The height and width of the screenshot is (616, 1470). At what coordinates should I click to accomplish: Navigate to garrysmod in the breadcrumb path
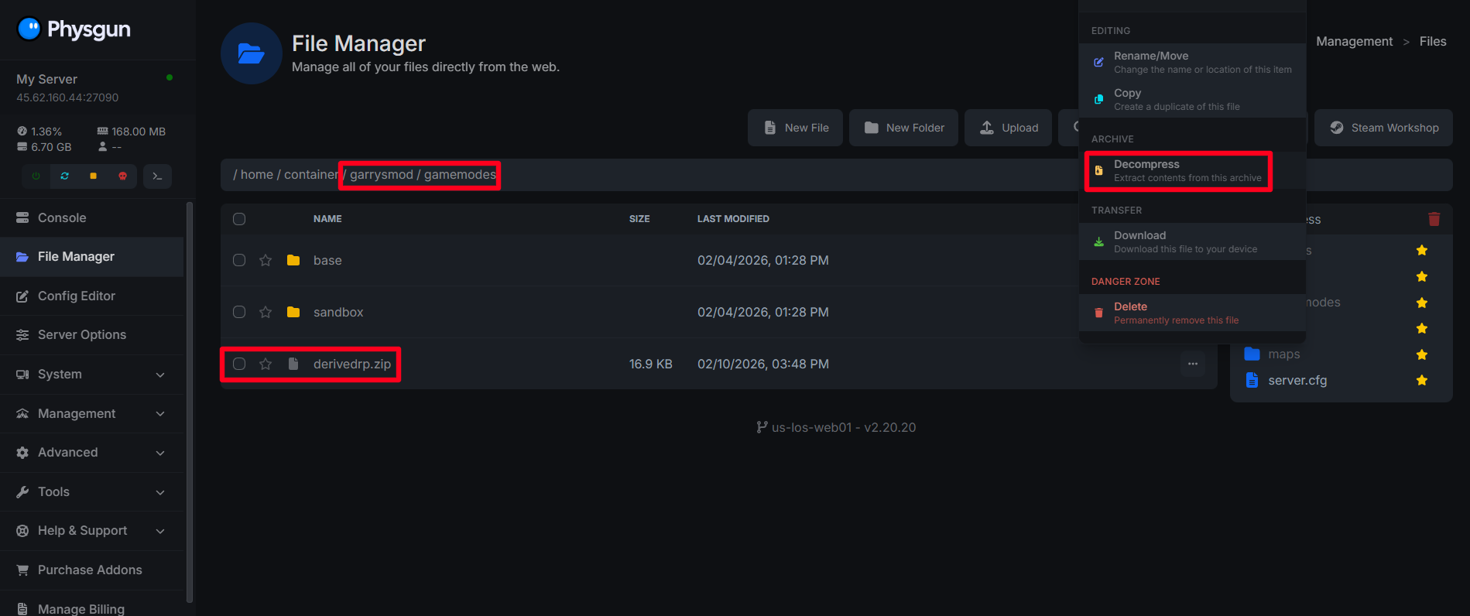pyautogui.click(x=381, y=175)
